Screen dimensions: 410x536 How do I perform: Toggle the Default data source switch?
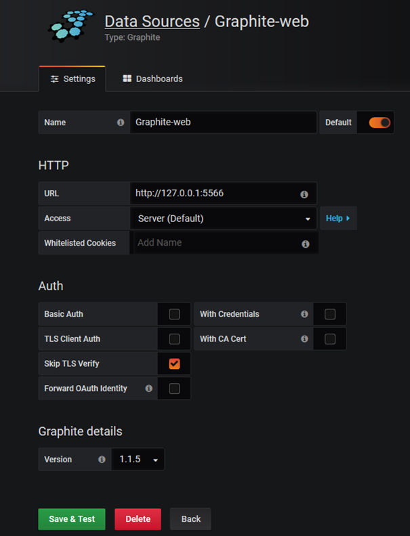pos(380,122)
